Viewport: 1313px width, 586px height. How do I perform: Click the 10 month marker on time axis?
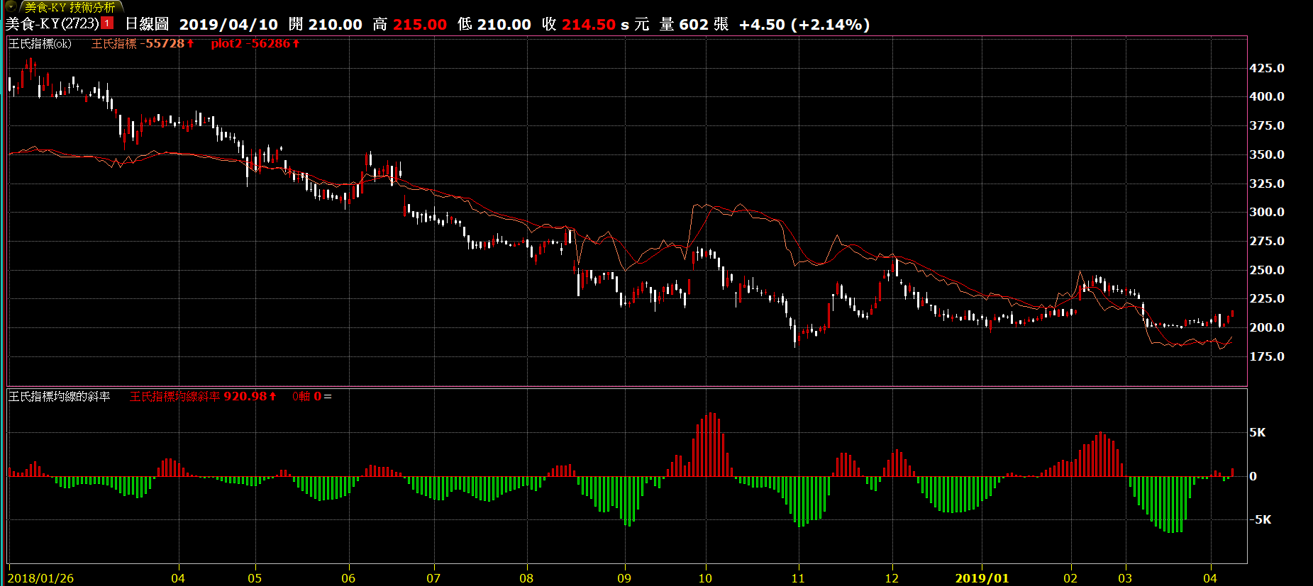tap(705, 578)
